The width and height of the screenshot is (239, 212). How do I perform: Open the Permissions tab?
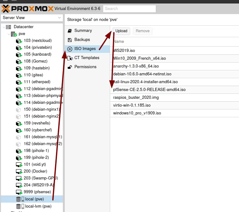tap(87, 67)
